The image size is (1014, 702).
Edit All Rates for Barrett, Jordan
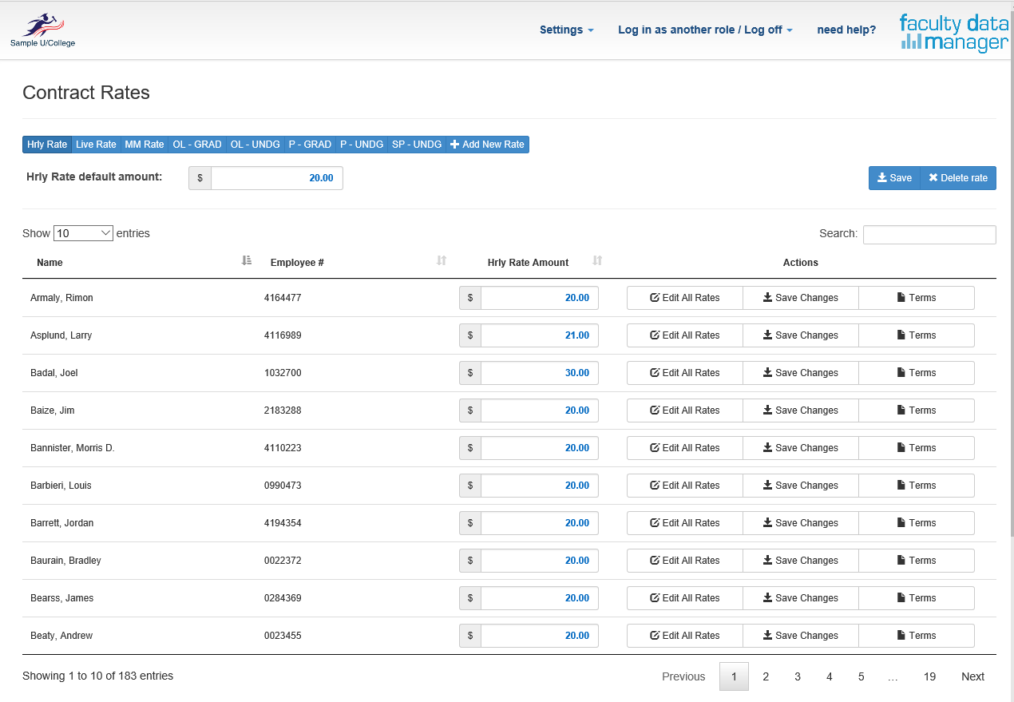pos(685,523)
